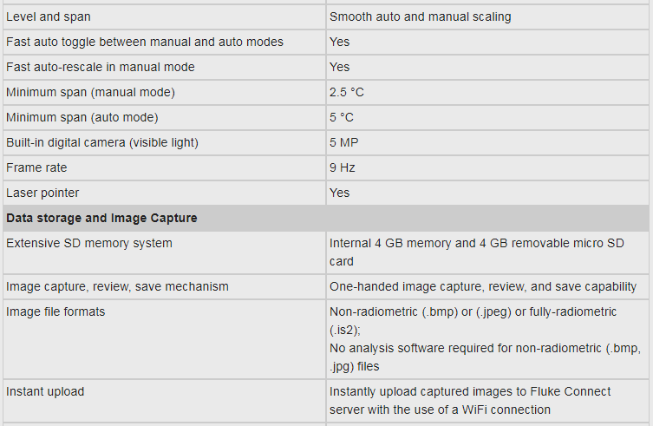
Task: Click 'Image capture, review, save mechanism' label
Action: (117, 286)
